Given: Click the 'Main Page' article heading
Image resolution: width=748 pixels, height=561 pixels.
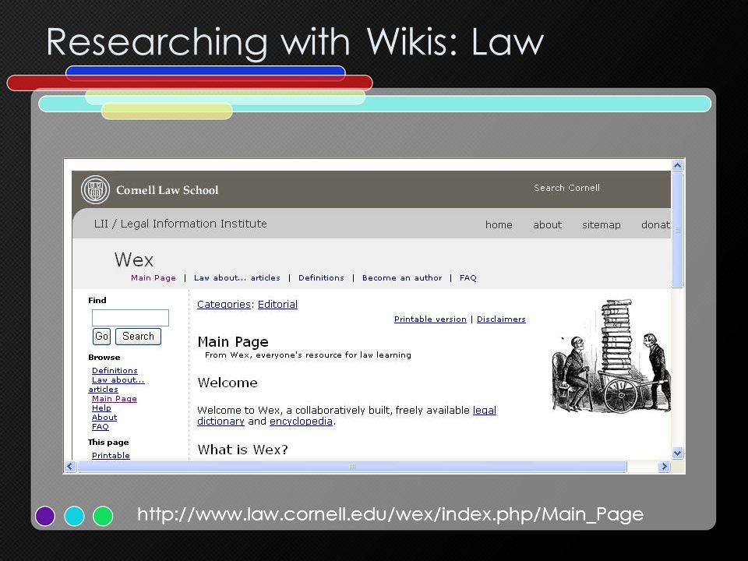Looking at the screenshot, I should click(x=233, y=342).
